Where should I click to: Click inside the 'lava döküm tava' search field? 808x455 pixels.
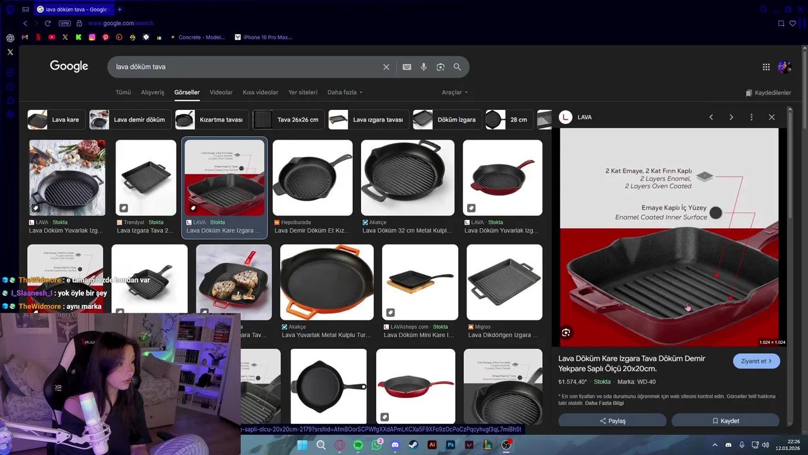(x=246, y=67)
